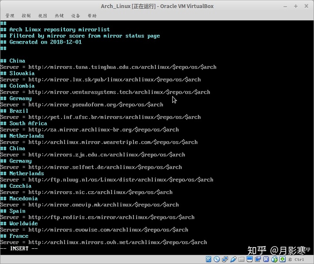Click the mirror.onevip.mk server line

coord(89,205)
